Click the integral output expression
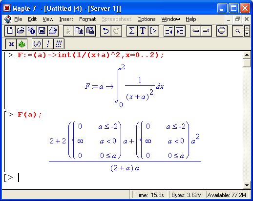The height and width of the screenshot is (201, 253). click(x=124, y=85)
